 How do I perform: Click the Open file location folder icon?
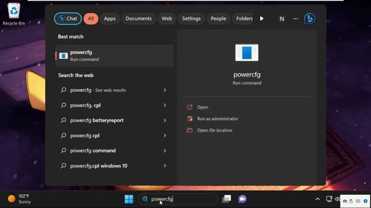point(190,130)
